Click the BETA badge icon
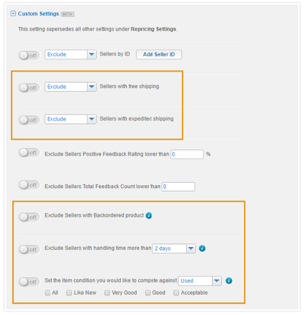The width and height of the screenshot is (305, 315). 68,14
